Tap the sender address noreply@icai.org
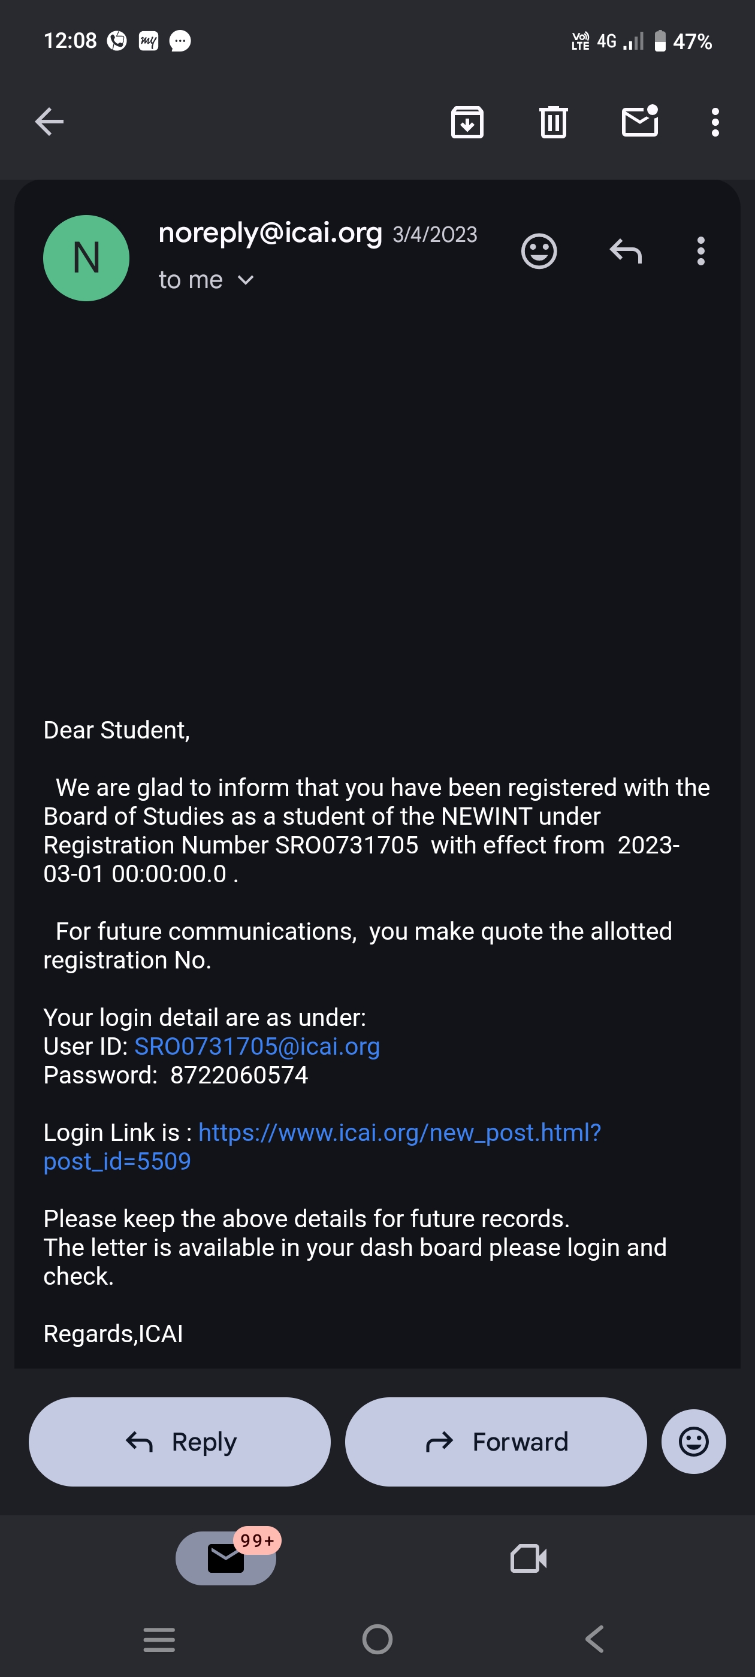Screen dimensions: 755x1677 [270, 233]
